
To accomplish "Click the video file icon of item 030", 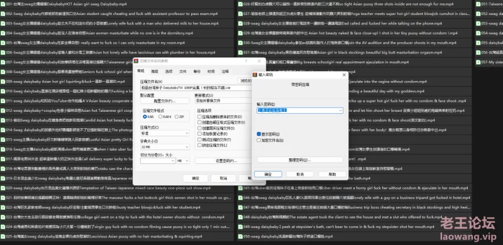I will [x=240, y=43].
